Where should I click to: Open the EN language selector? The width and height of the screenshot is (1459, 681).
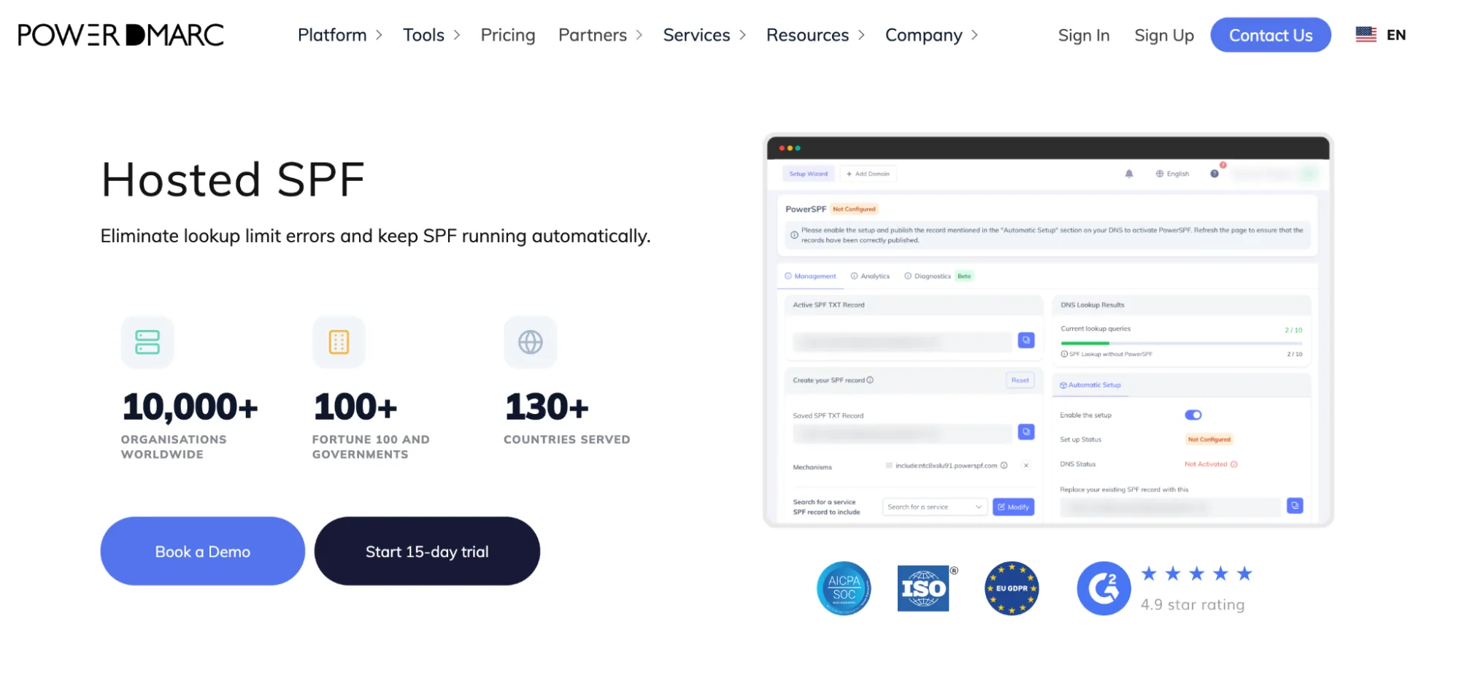[1396, 35]
